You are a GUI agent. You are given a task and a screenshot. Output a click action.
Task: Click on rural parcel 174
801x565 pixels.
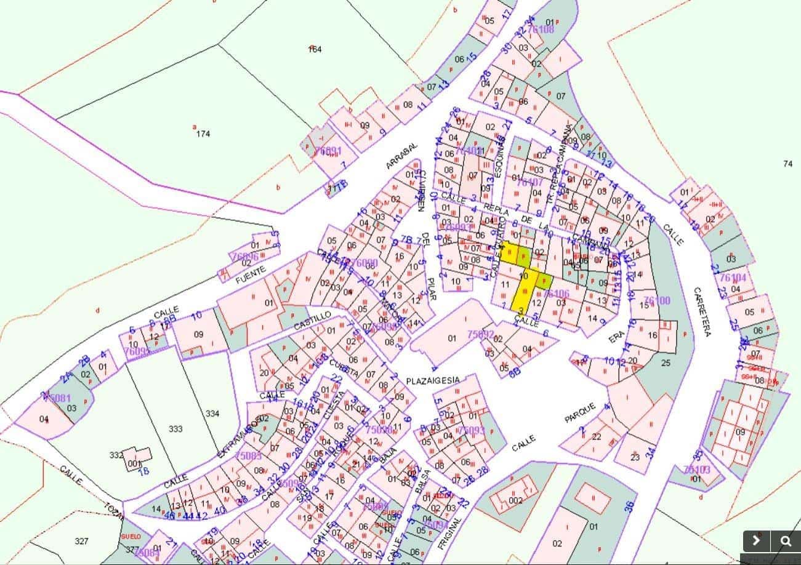point(203,134)
